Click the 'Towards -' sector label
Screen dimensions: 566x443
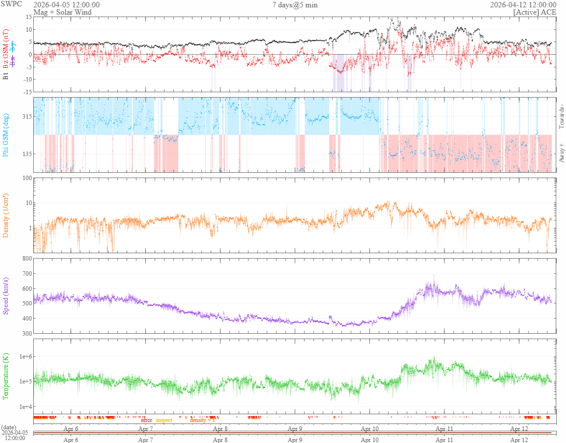click(x=561, y=116)
